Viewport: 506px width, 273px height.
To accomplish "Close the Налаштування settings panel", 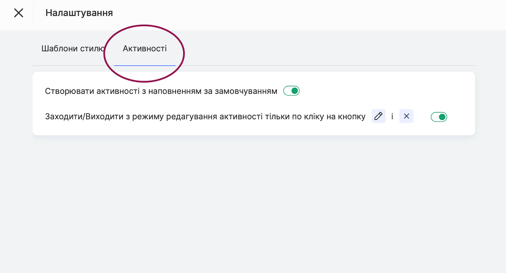I will click(19, 13).
